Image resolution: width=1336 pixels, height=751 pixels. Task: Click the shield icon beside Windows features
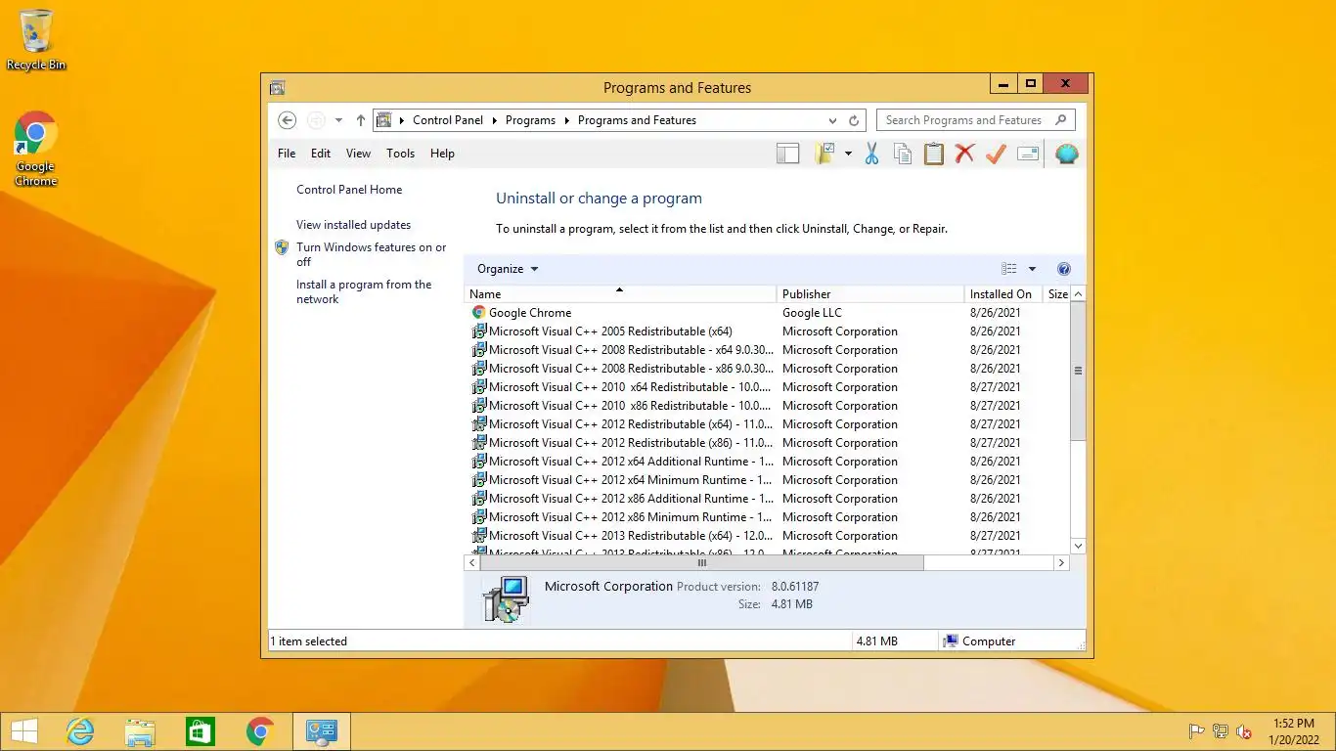(x=282, y=247)
